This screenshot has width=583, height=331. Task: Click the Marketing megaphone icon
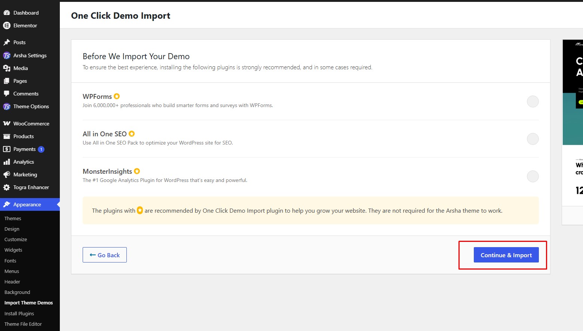7,174
